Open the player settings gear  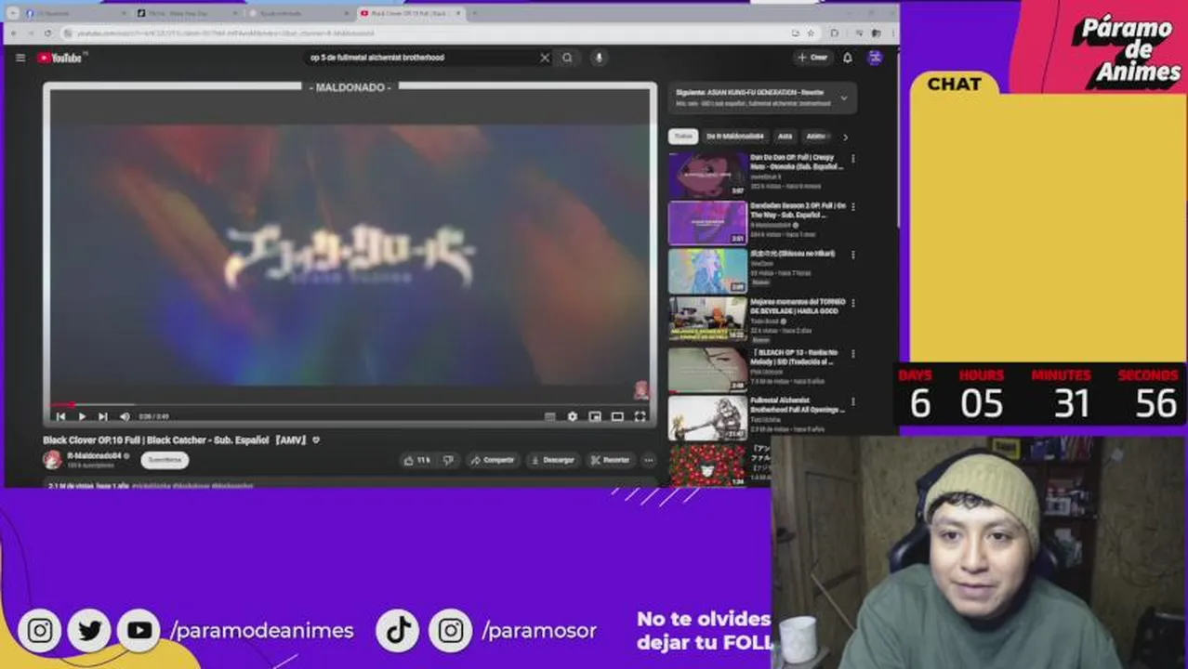coord(573,416)
